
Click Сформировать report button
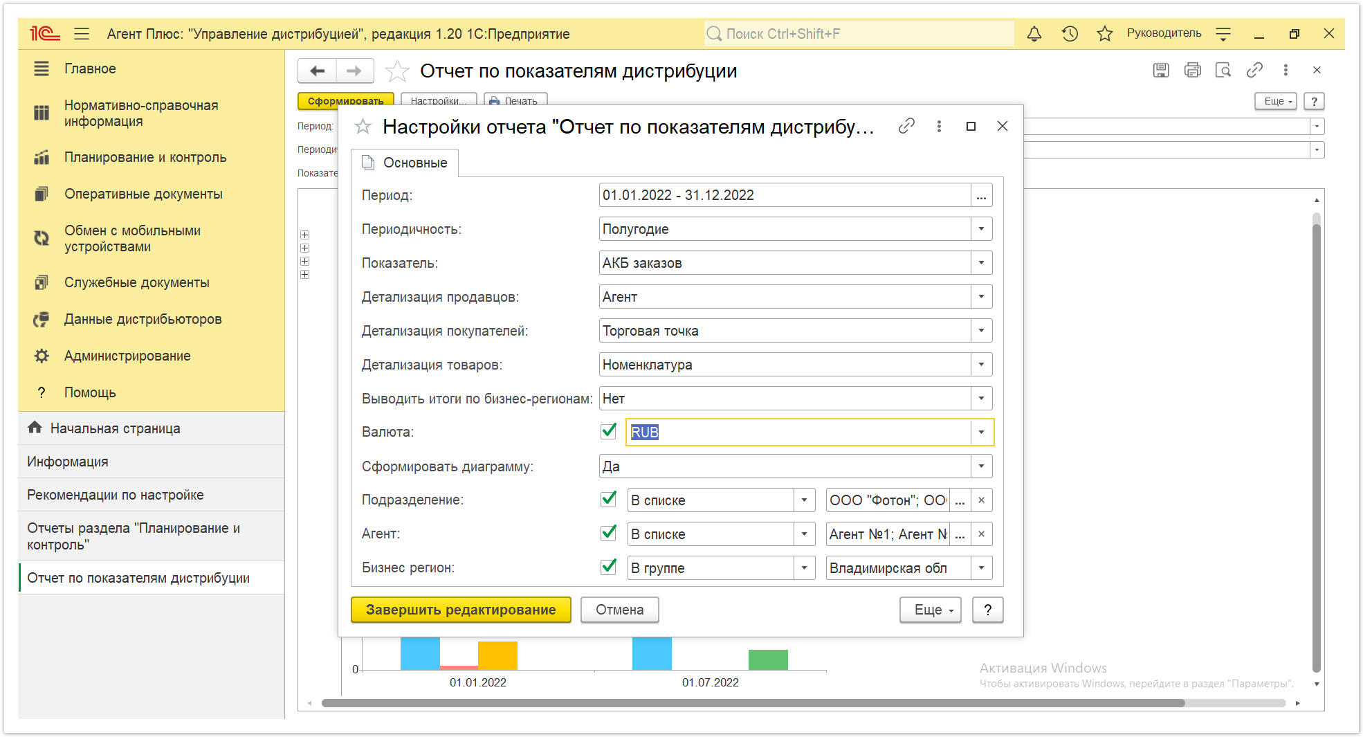click(346, 101)
